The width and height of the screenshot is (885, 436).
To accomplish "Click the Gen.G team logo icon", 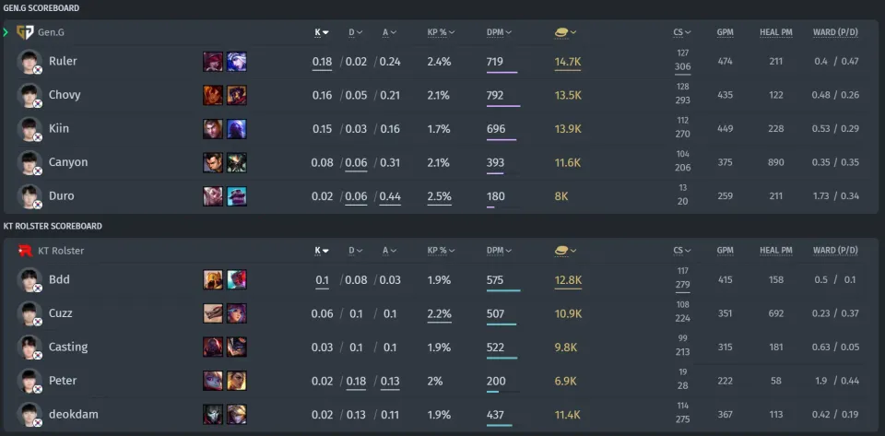I will [25, 32].
